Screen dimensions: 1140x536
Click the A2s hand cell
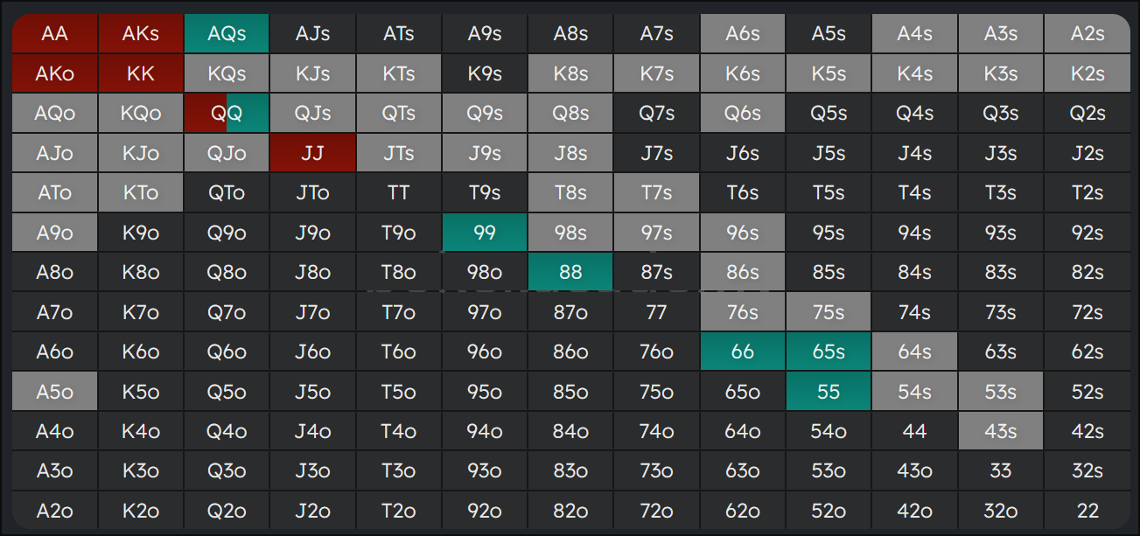[1087, 34]
